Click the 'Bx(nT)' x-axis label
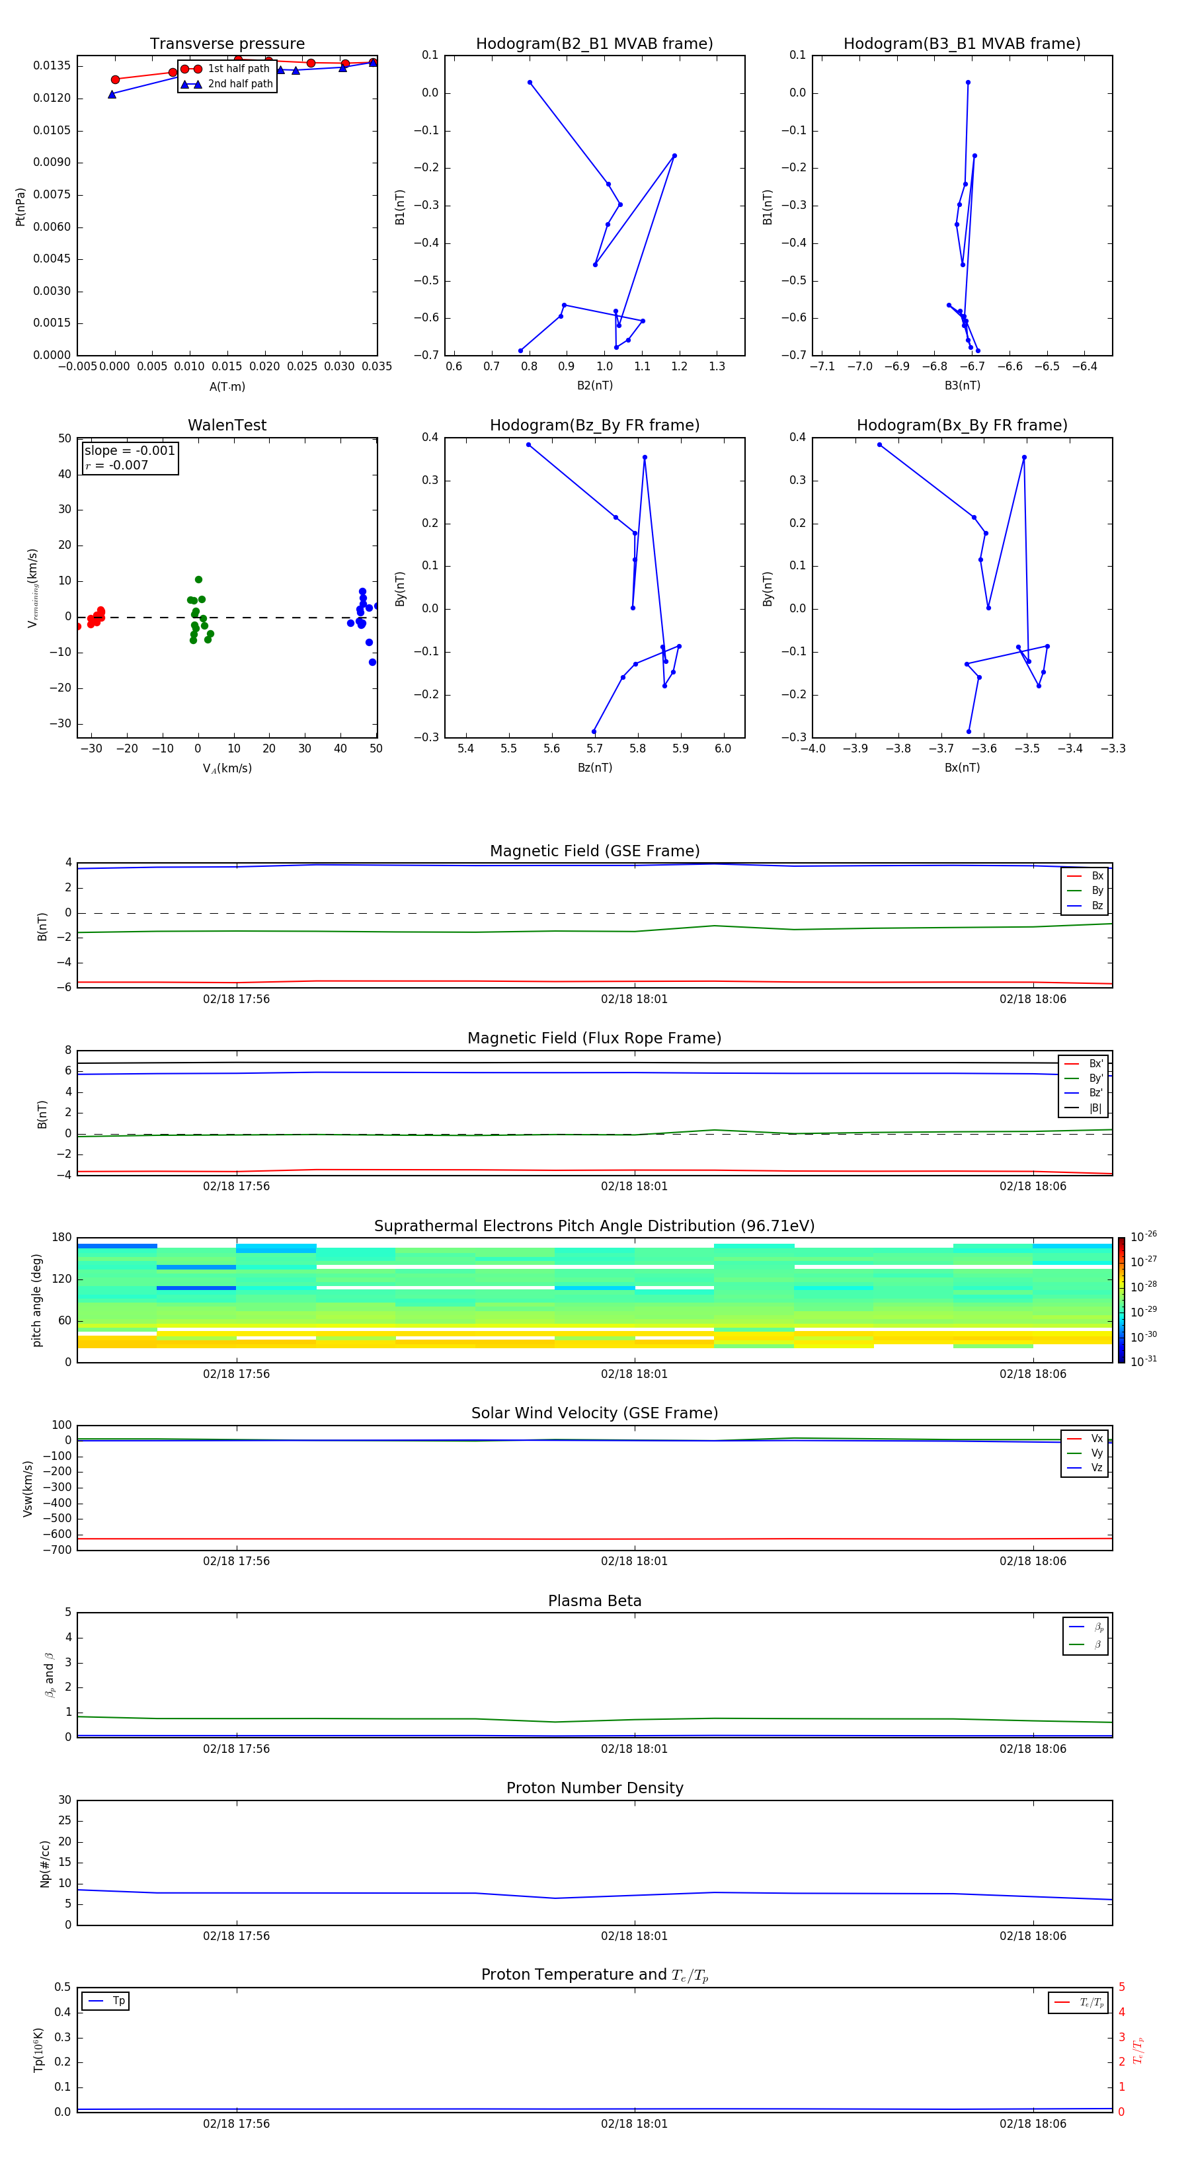1190x2182 pixels. (962, 768)
